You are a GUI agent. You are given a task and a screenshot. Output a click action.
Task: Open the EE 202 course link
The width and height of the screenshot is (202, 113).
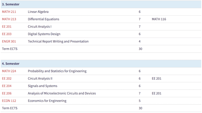(x=7, y=78)
